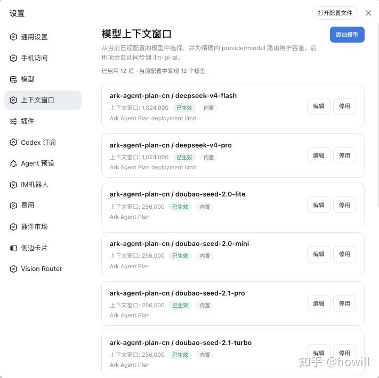Close the settings dialog with X
This screenshot has width=379, height=378.
point(368,13)
